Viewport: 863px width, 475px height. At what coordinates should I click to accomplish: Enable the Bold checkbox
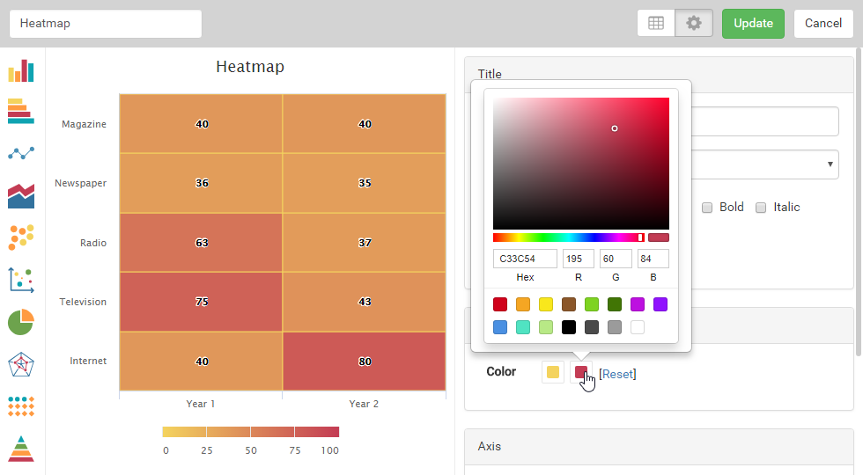pyautogui.click(x=707, y=208)
